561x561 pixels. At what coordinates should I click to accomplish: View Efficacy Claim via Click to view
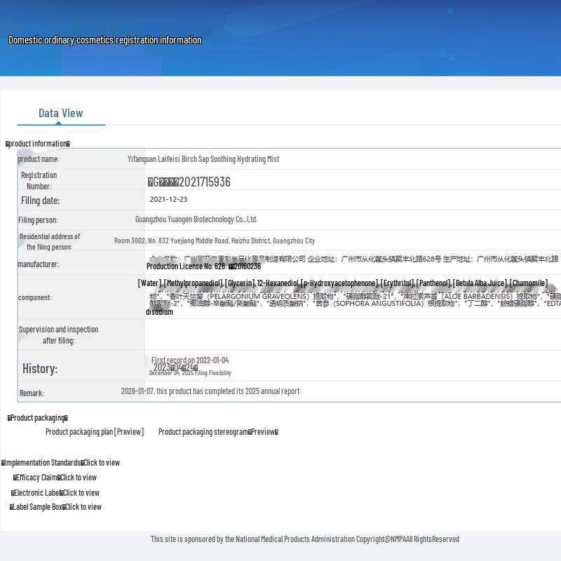click(x=79, y=478)
